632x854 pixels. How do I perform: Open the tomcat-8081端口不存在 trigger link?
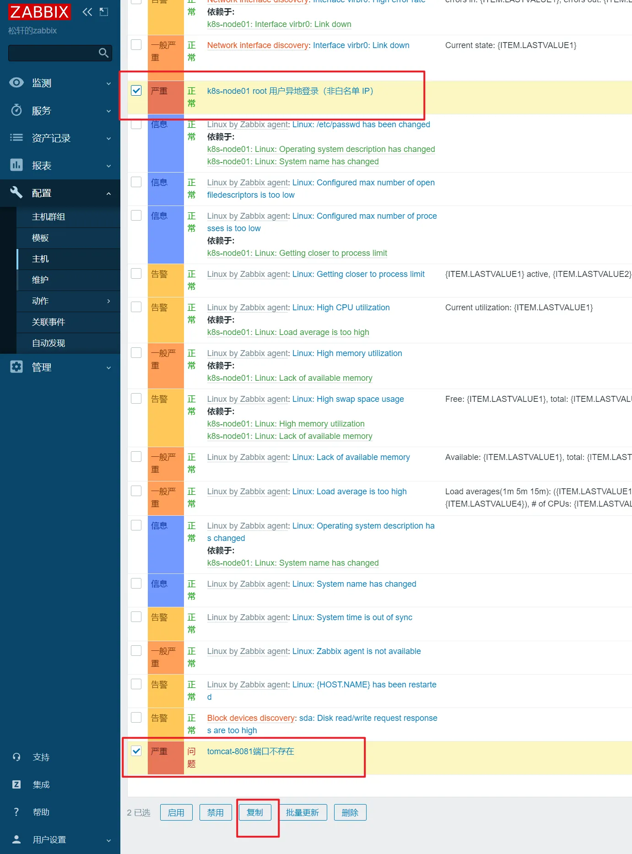(250, 751)
